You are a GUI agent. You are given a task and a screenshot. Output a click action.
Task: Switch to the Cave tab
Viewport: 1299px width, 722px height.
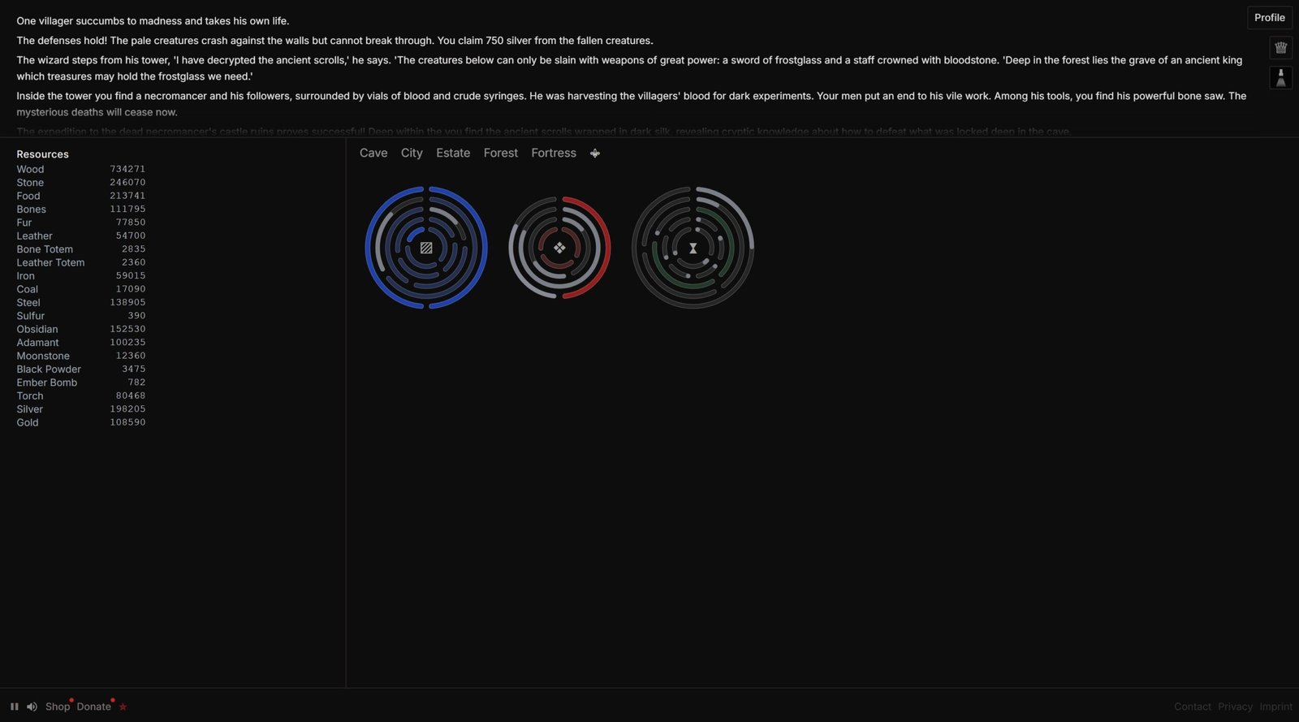(373, 153)
